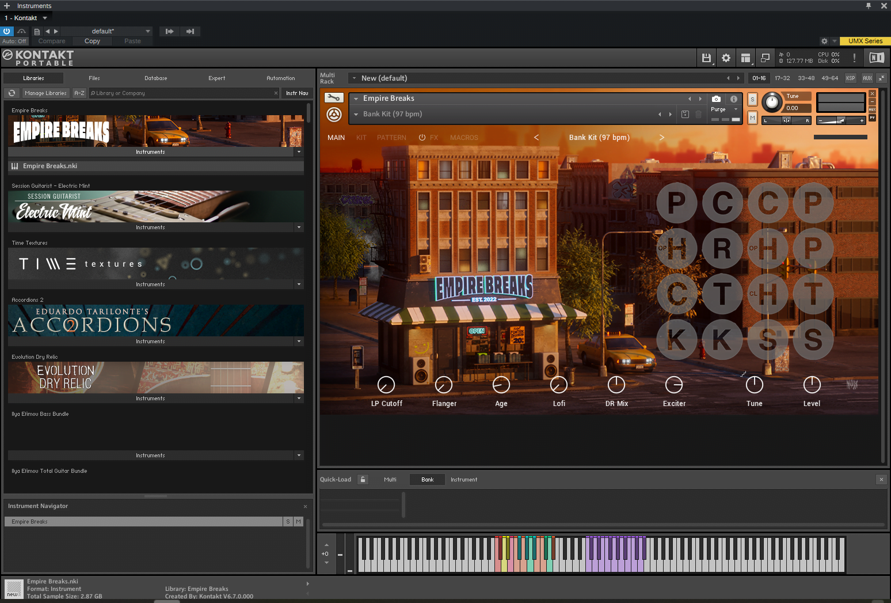The height and width of the screenshot is (603, 891).
Task: Click the Exciter knob
Action: tap(674, 384)
